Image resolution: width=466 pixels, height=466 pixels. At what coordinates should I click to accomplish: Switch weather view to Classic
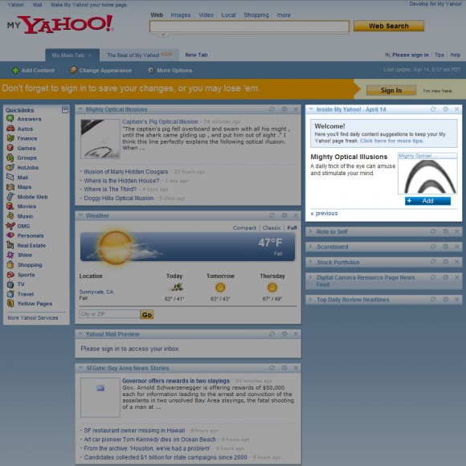coord(272,228)
